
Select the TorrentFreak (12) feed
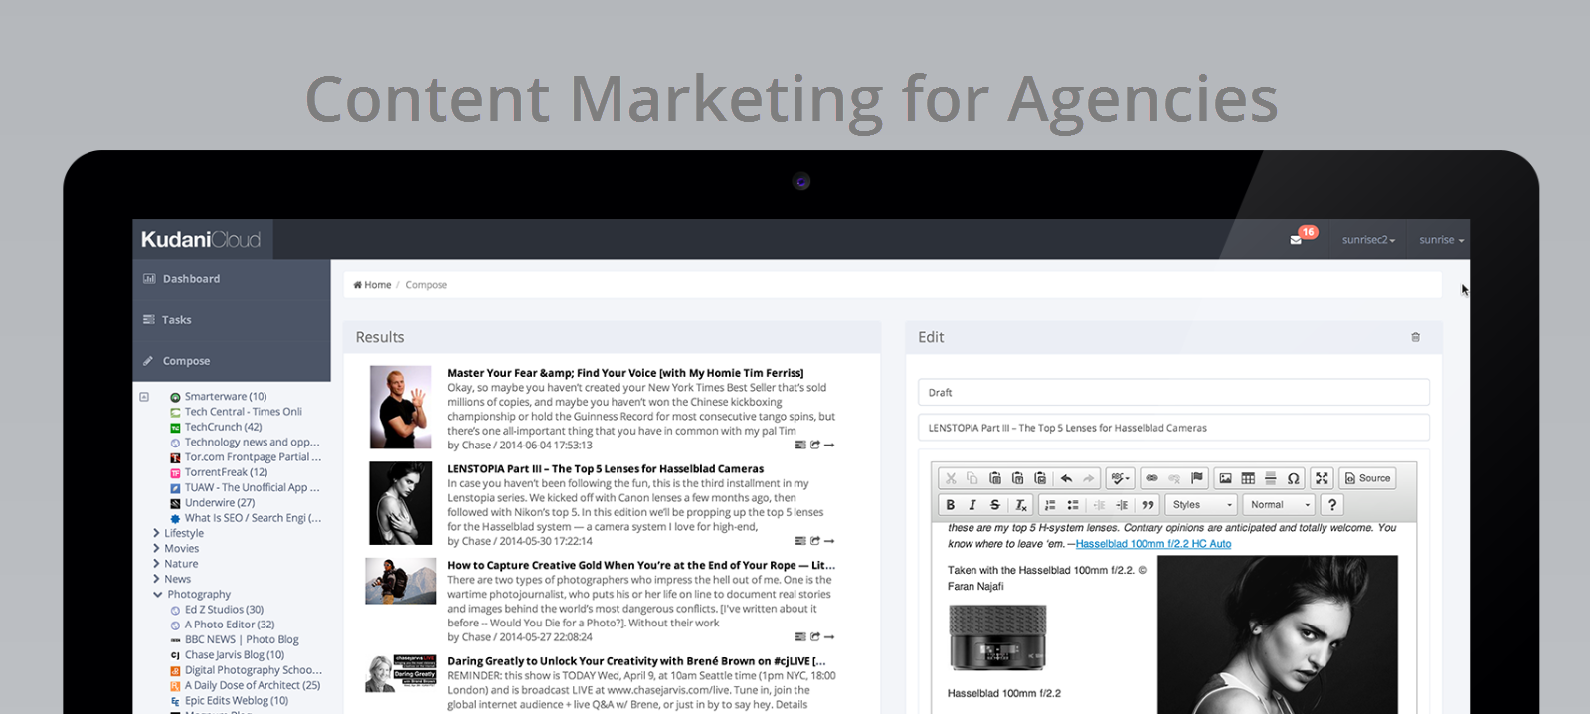pyautogui.click(x=226, y=472)
